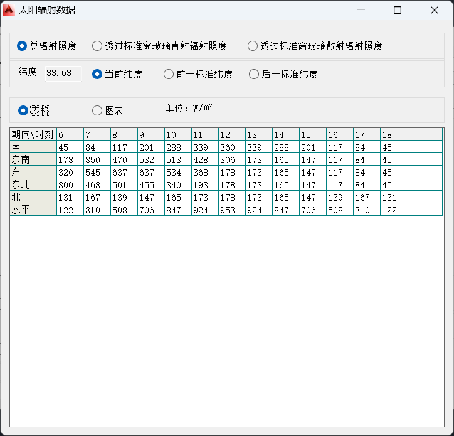Select 透过标准窗玻璃直射辐射照度 option

(97, 46)
